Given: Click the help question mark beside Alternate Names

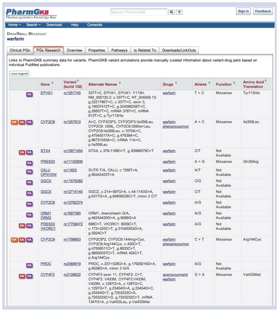Looking at the screenshot, I should point(120,83).
